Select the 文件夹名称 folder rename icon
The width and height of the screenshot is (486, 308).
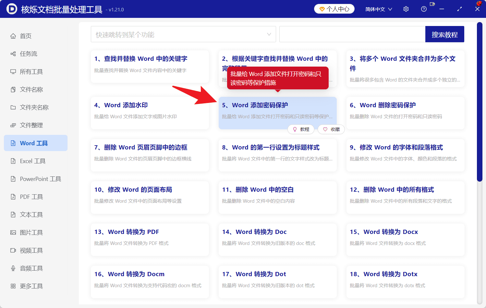[13, 107]
